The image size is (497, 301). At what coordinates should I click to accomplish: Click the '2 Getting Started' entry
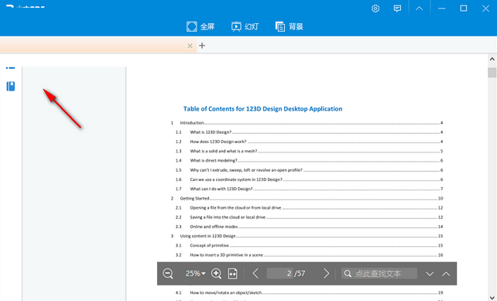307,198
